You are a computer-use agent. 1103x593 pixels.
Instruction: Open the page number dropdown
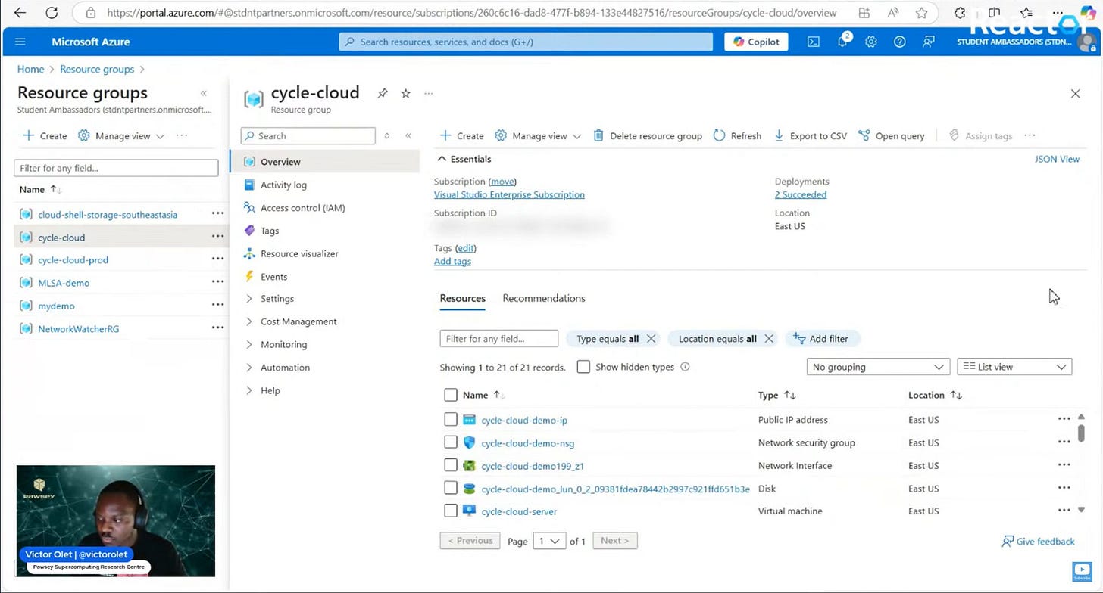(x=549, y=541)
